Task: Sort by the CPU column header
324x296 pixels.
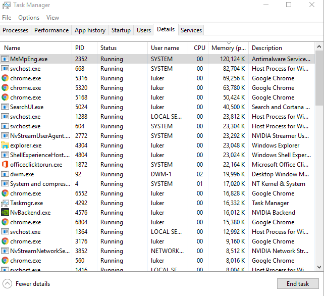Action: click(198, 48)
